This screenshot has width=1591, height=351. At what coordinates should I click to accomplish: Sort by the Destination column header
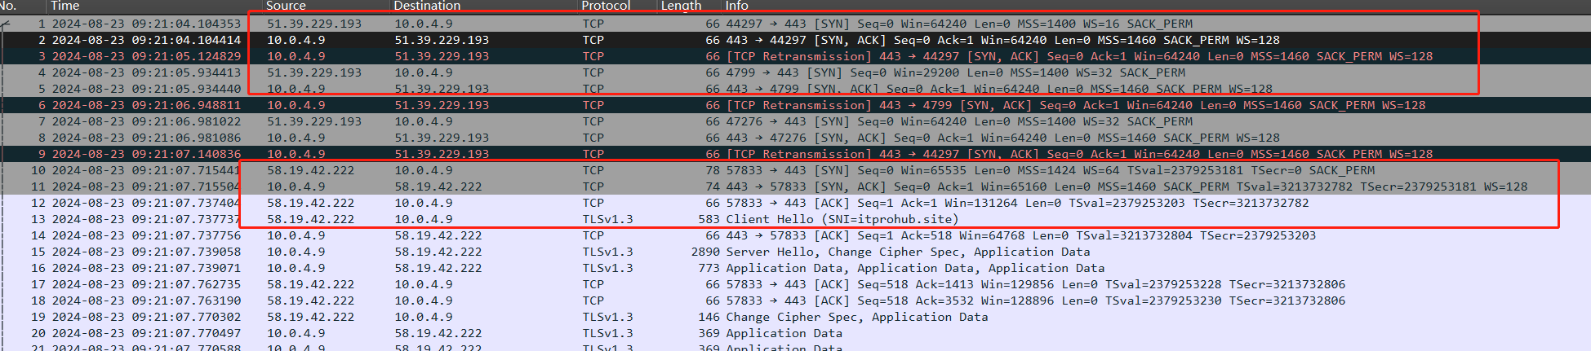427,6
